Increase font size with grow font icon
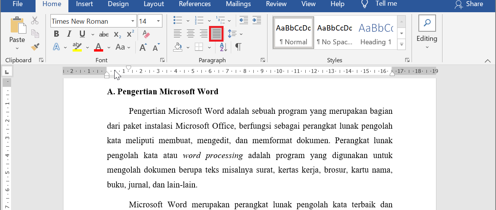Screen dimensions: 496x210 click(x=143, y=47)
